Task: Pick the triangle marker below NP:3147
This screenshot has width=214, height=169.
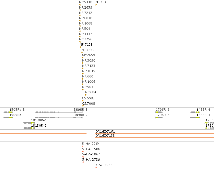Action: 80,37
